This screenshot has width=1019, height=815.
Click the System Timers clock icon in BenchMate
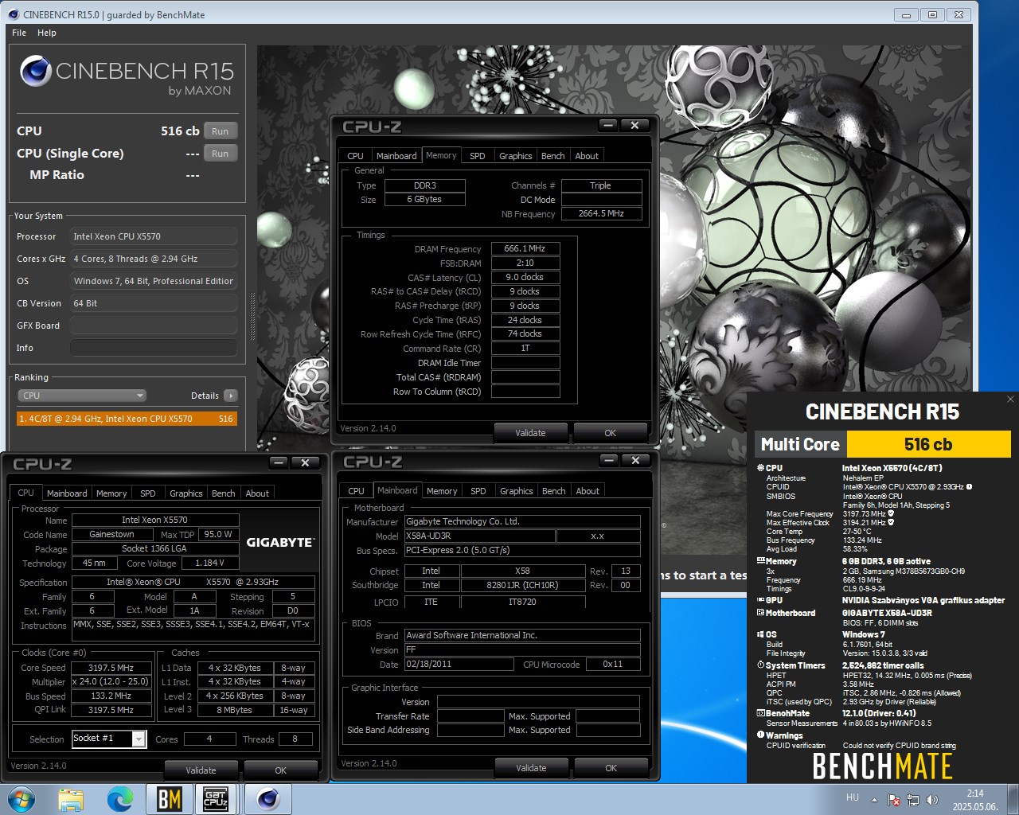pyautogui.click(x=760, y=665)
